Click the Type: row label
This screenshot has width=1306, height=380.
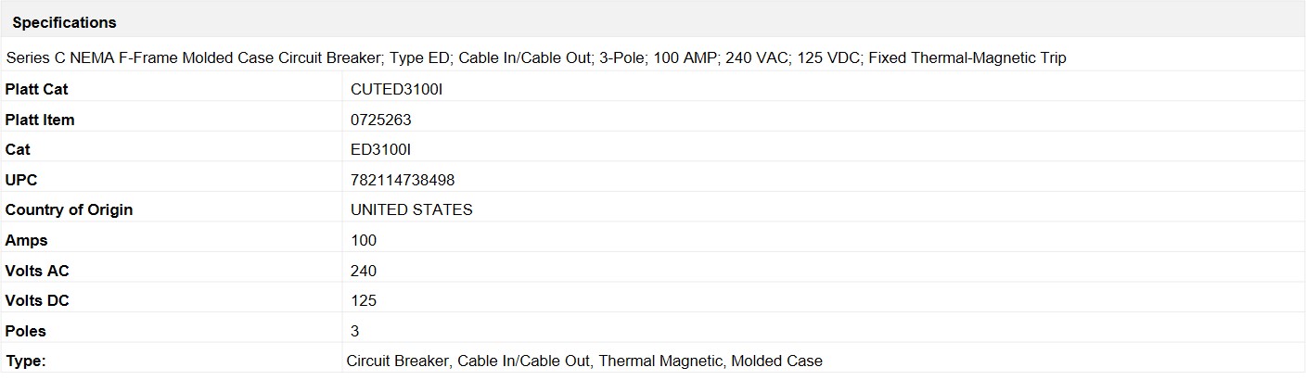(26, 361)
